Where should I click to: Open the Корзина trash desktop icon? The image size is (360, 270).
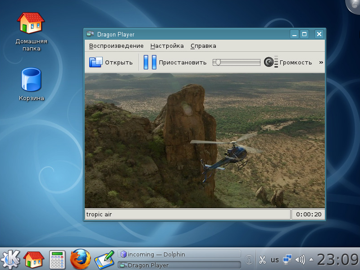coord(31,84)
